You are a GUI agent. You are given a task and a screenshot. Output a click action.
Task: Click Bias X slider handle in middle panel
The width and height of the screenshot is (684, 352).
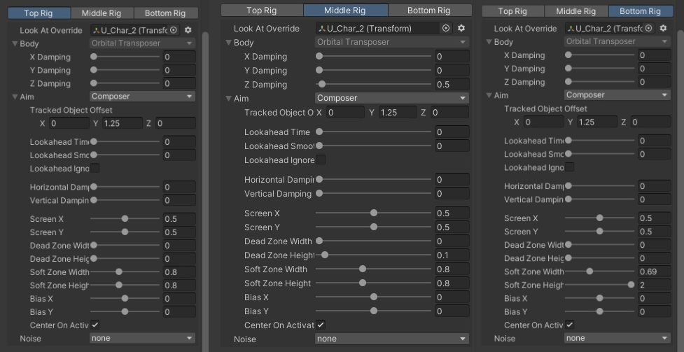pyautogui.click(x=373, y=297)
